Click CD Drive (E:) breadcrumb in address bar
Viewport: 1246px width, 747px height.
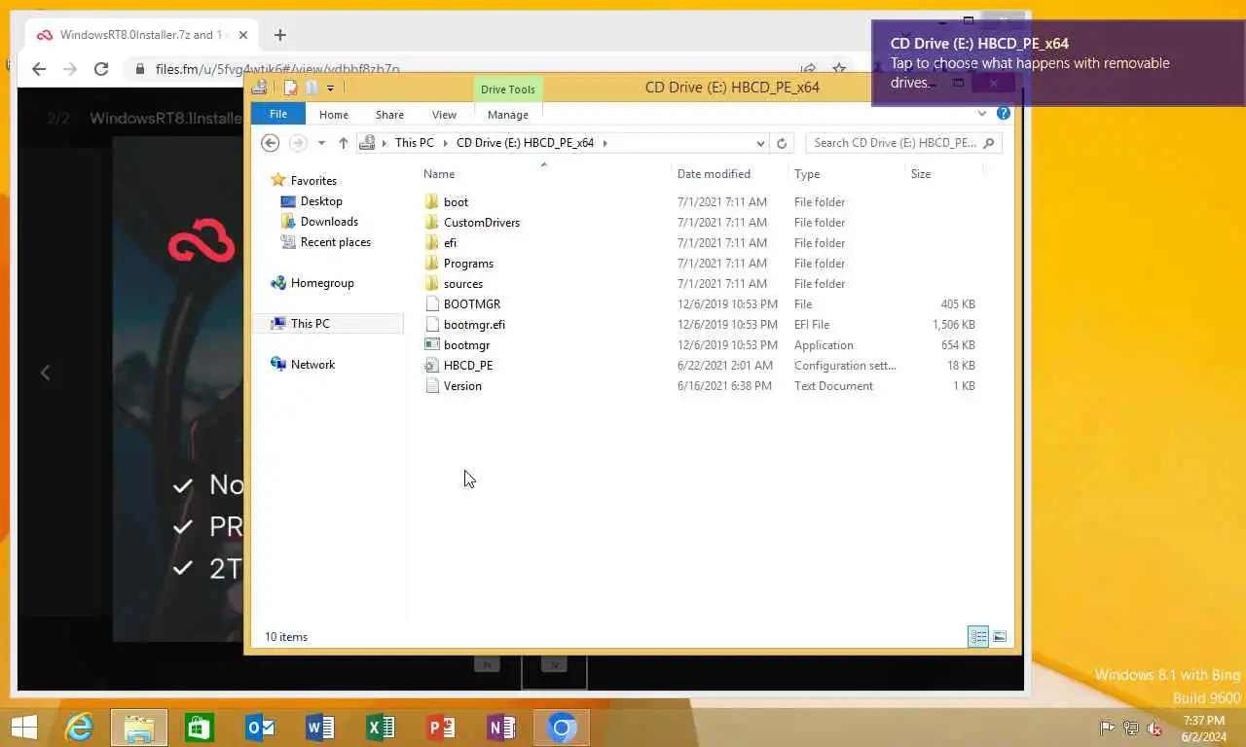click(x=525, y=143)
